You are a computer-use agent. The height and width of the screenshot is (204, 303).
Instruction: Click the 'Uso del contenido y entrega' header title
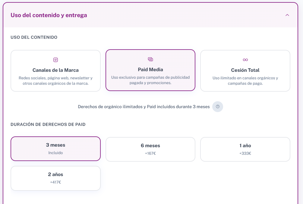49,15
